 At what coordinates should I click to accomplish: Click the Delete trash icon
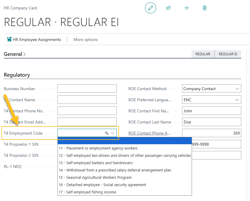[204, 8]
